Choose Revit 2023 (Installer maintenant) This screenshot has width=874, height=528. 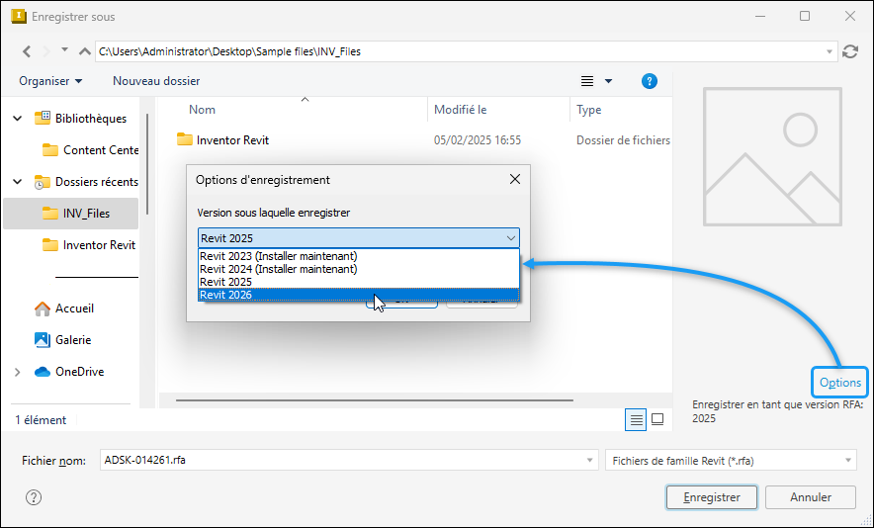click(359, 256)
